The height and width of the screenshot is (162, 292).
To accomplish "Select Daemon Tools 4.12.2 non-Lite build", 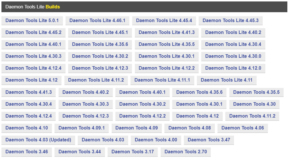I will (142, 116).
